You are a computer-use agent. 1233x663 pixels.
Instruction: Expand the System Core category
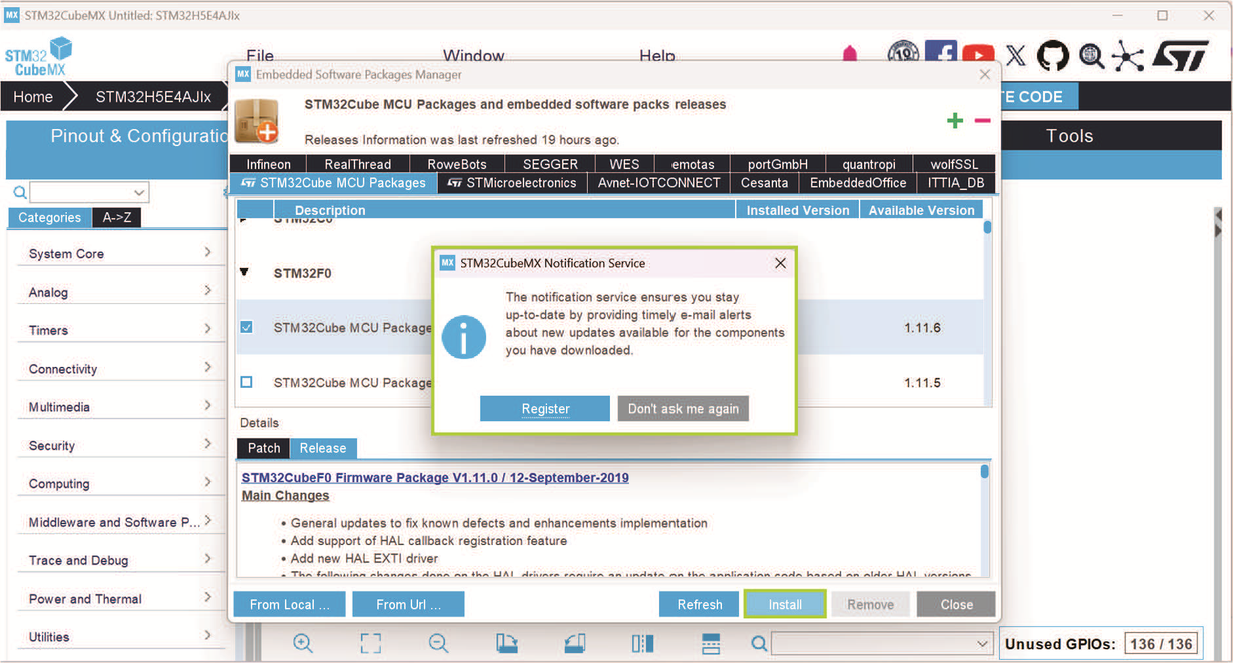click(x=208, y=252)
